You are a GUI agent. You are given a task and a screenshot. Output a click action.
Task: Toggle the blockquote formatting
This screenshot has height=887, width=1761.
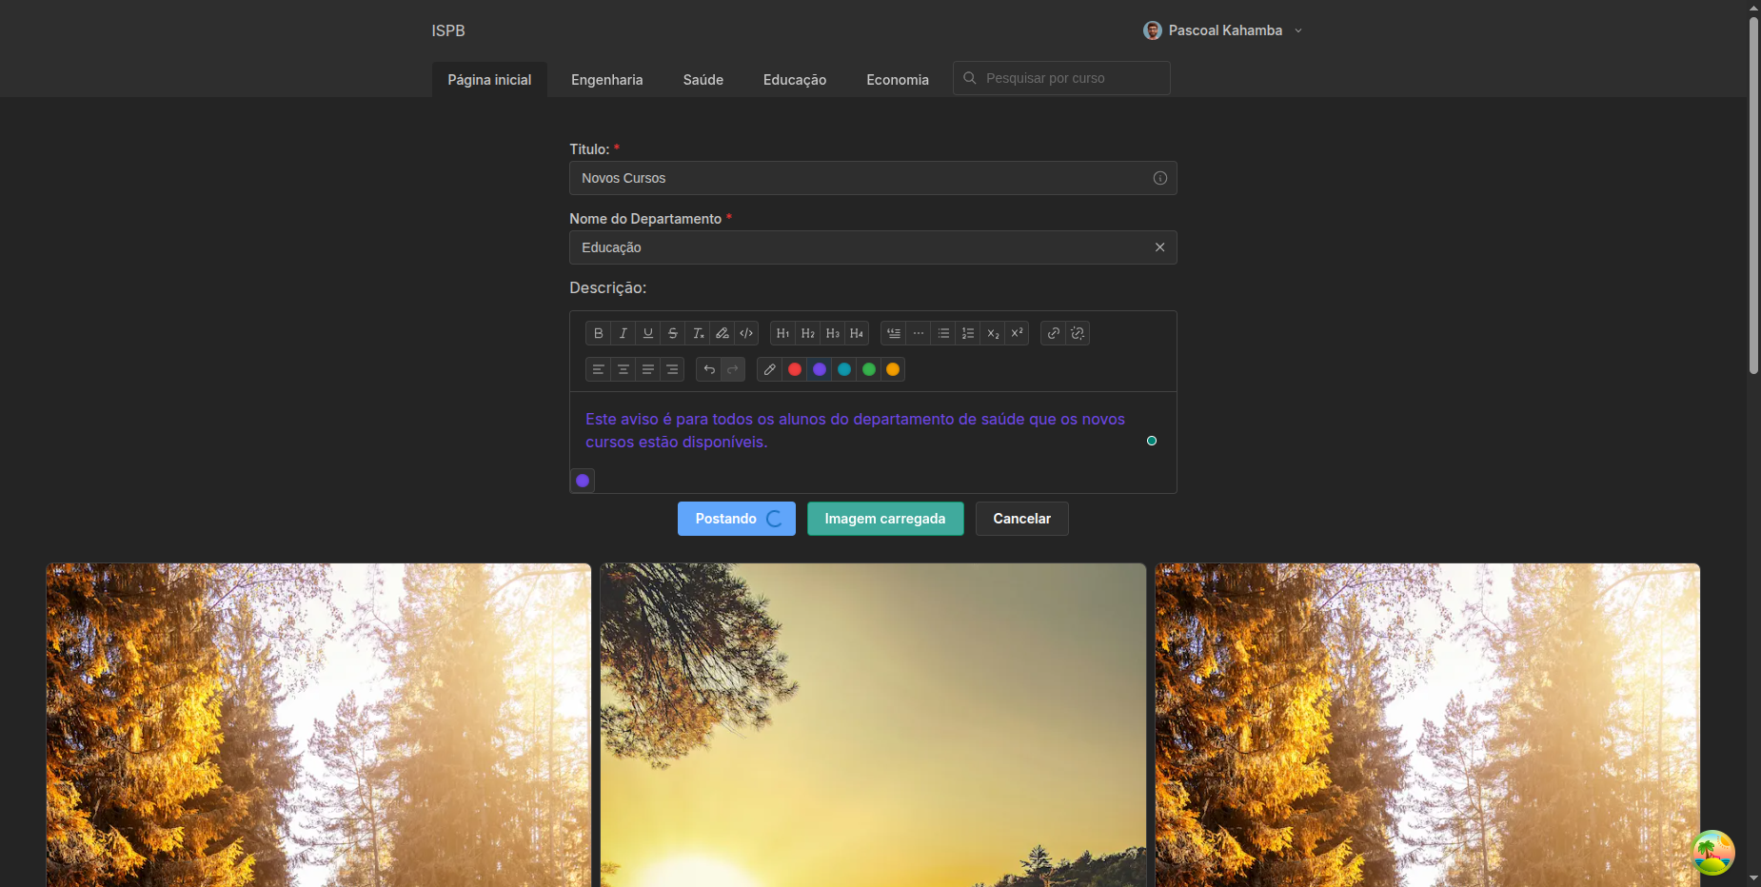coord(893,333)
